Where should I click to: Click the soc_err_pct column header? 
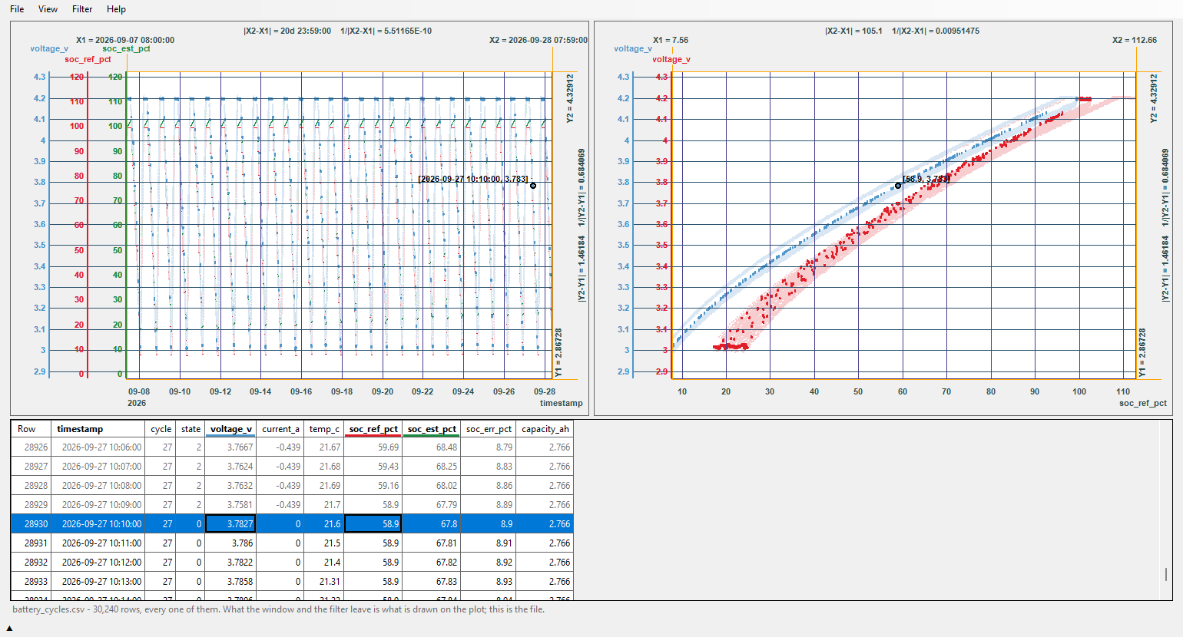[x=489, y=429]
